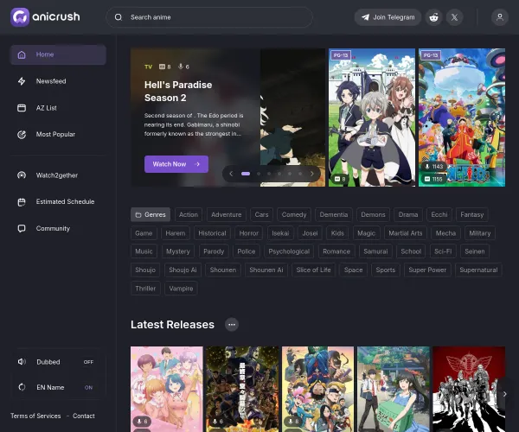Open the Reddit community icon
519x432 pixels.
pyautogui.click(x=433, y=16)
